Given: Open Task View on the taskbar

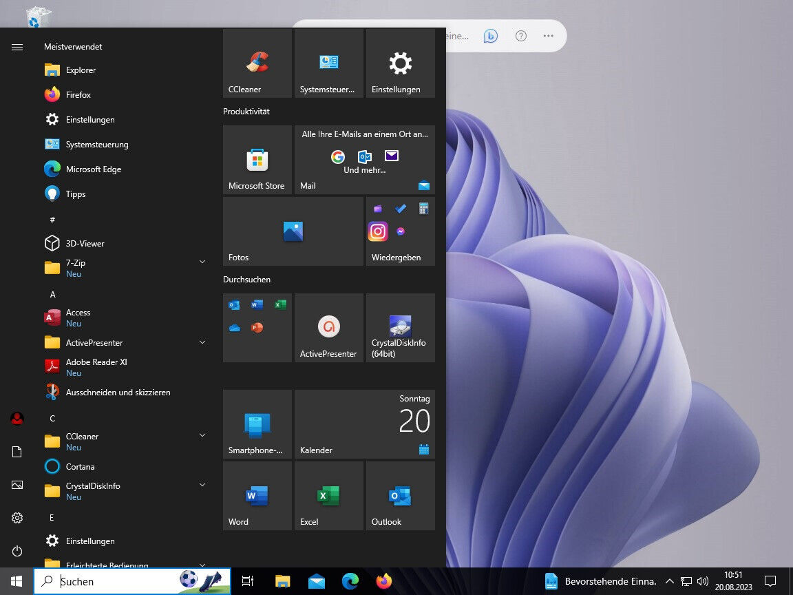Looking at the screenshot, I should (x=248, y=581).
